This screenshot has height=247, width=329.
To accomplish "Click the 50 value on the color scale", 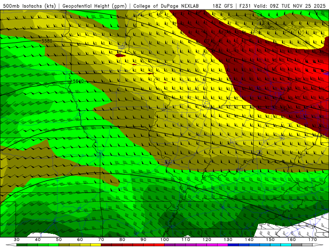I will [x=59, y=240].
